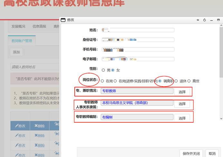The height and width of the screenshot is (157, 223).
Task: Select 在岗 status radio button
Action: click(x=102, y=81)
